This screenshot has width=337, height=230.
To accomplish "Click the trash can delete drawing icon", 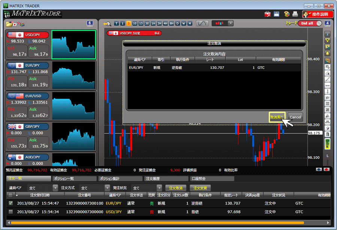I will pyautogui.click(x=327, y=134).
